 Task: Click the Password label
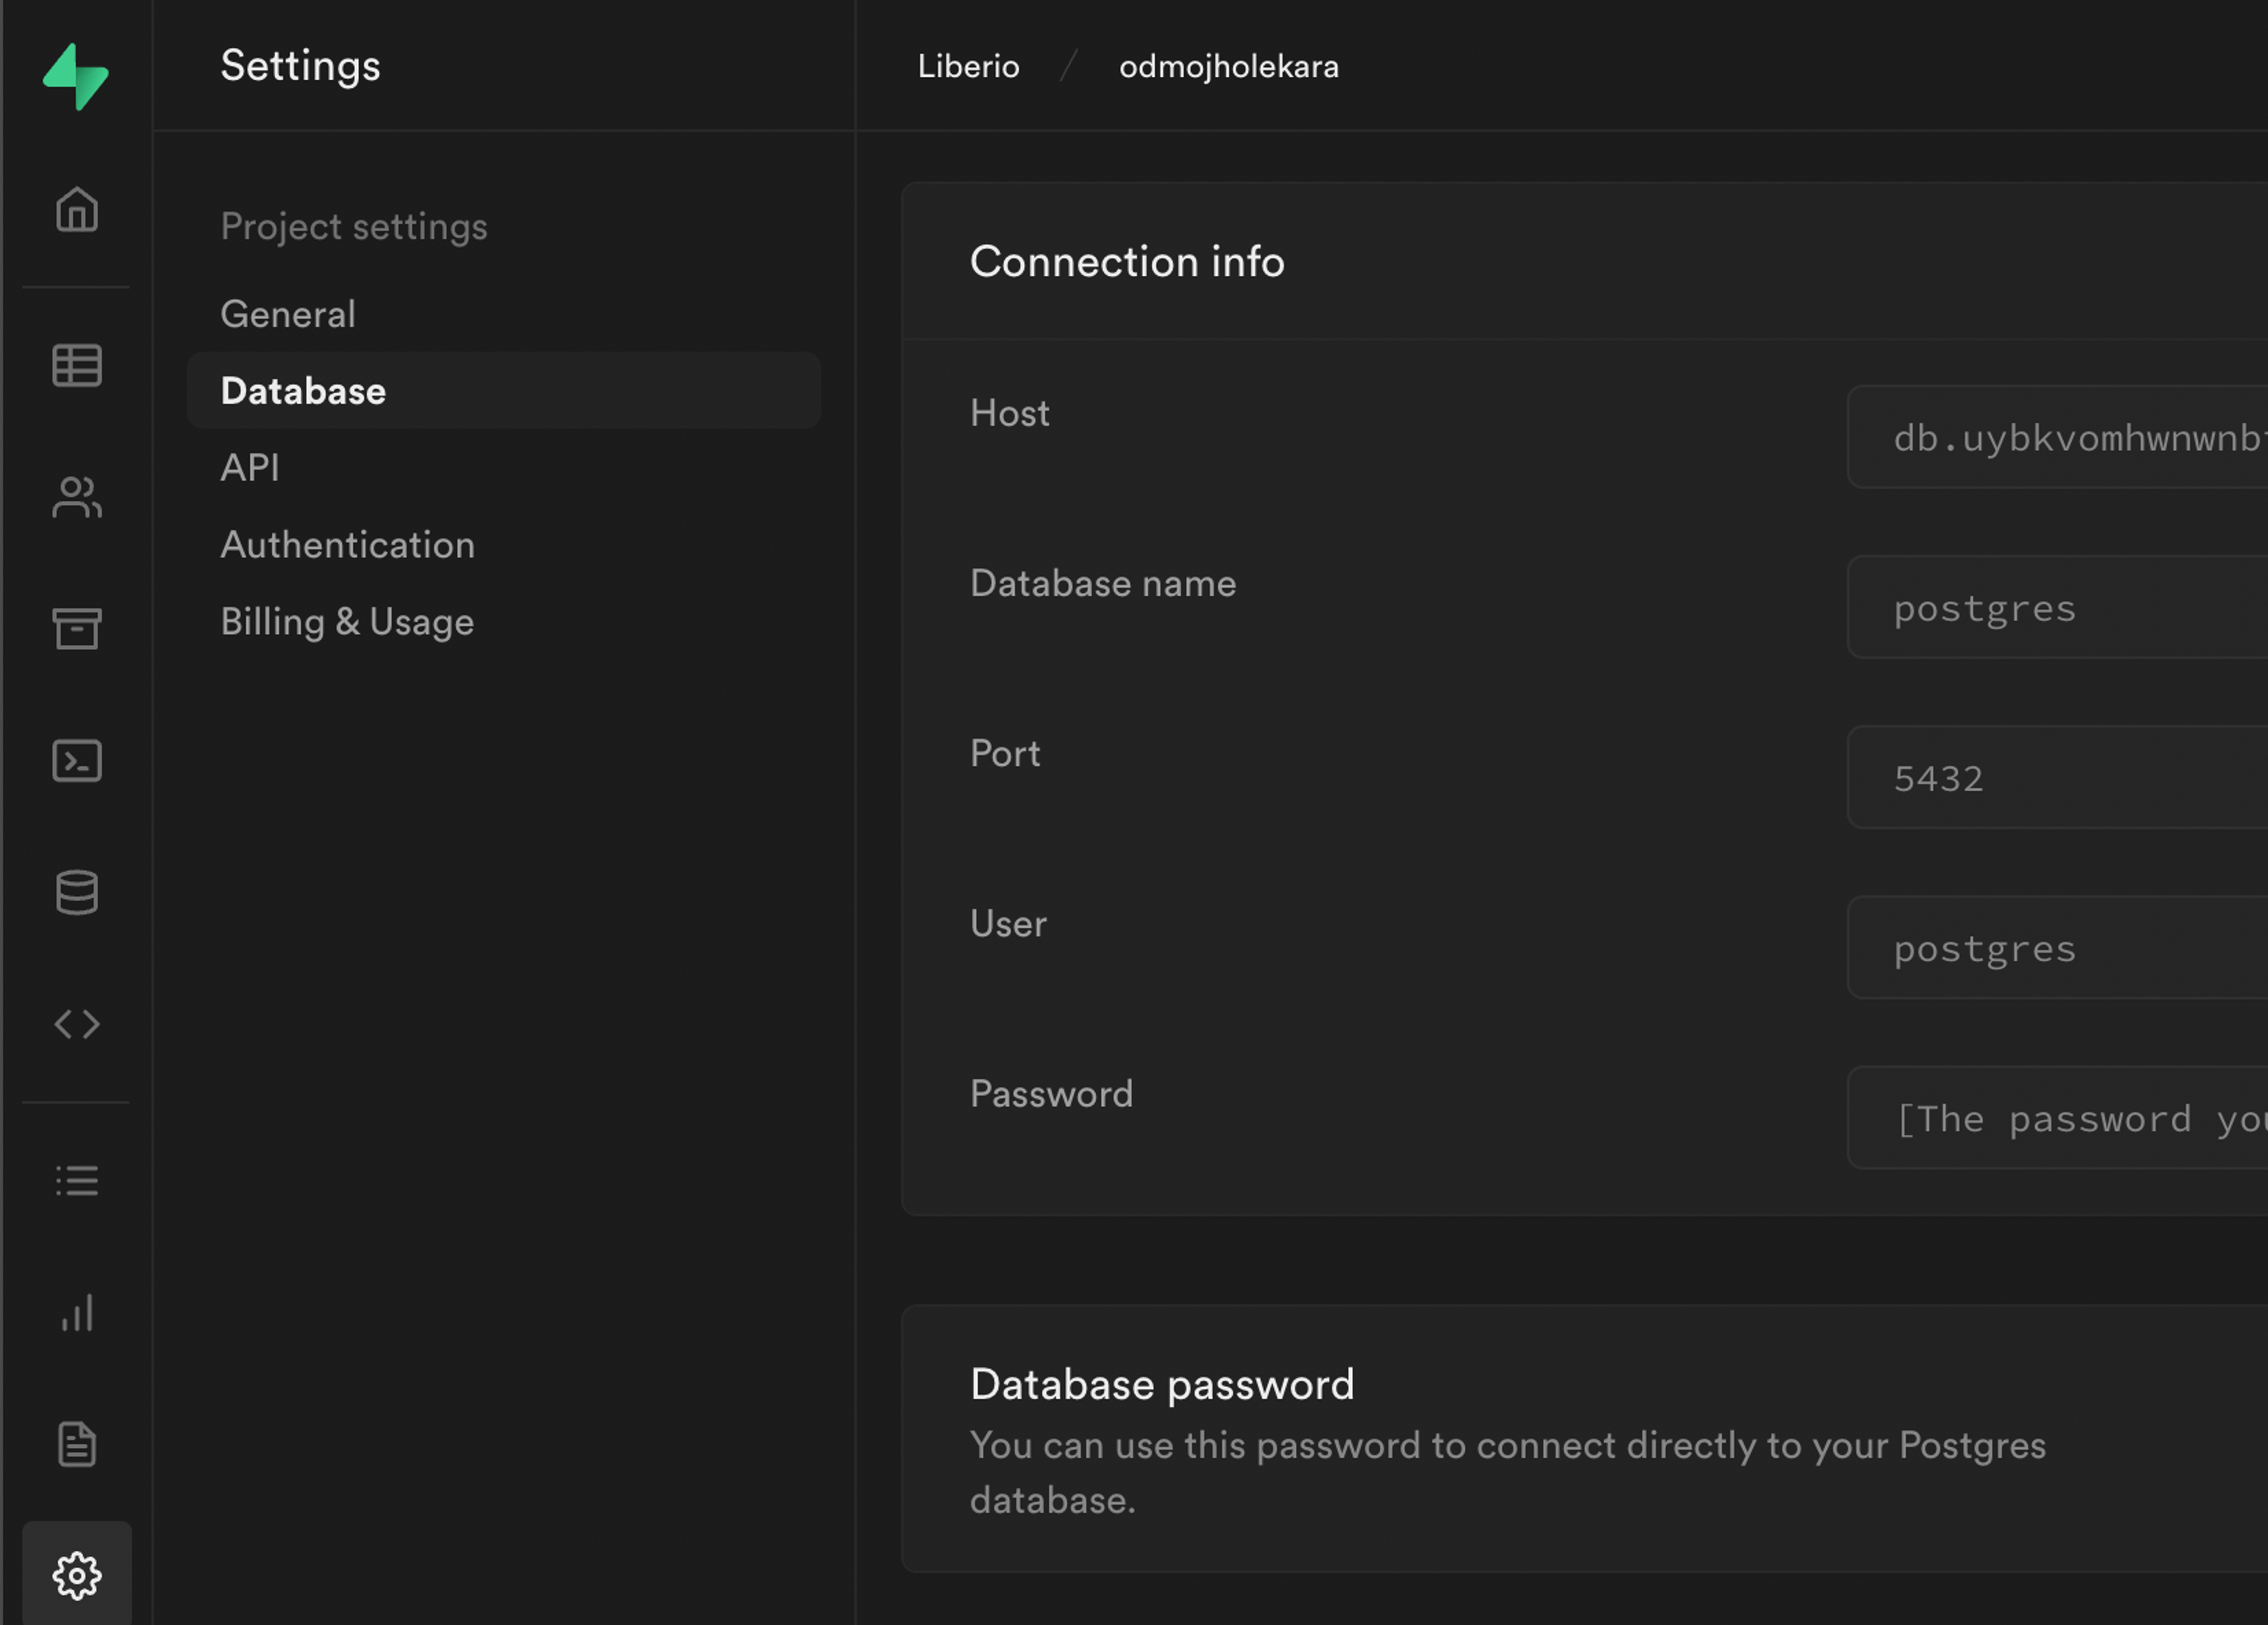pos(1051,1093)
